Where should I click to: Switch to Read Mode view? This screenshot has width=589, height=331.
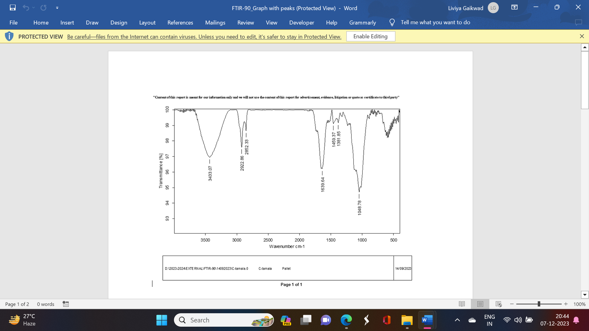(462, 304)
